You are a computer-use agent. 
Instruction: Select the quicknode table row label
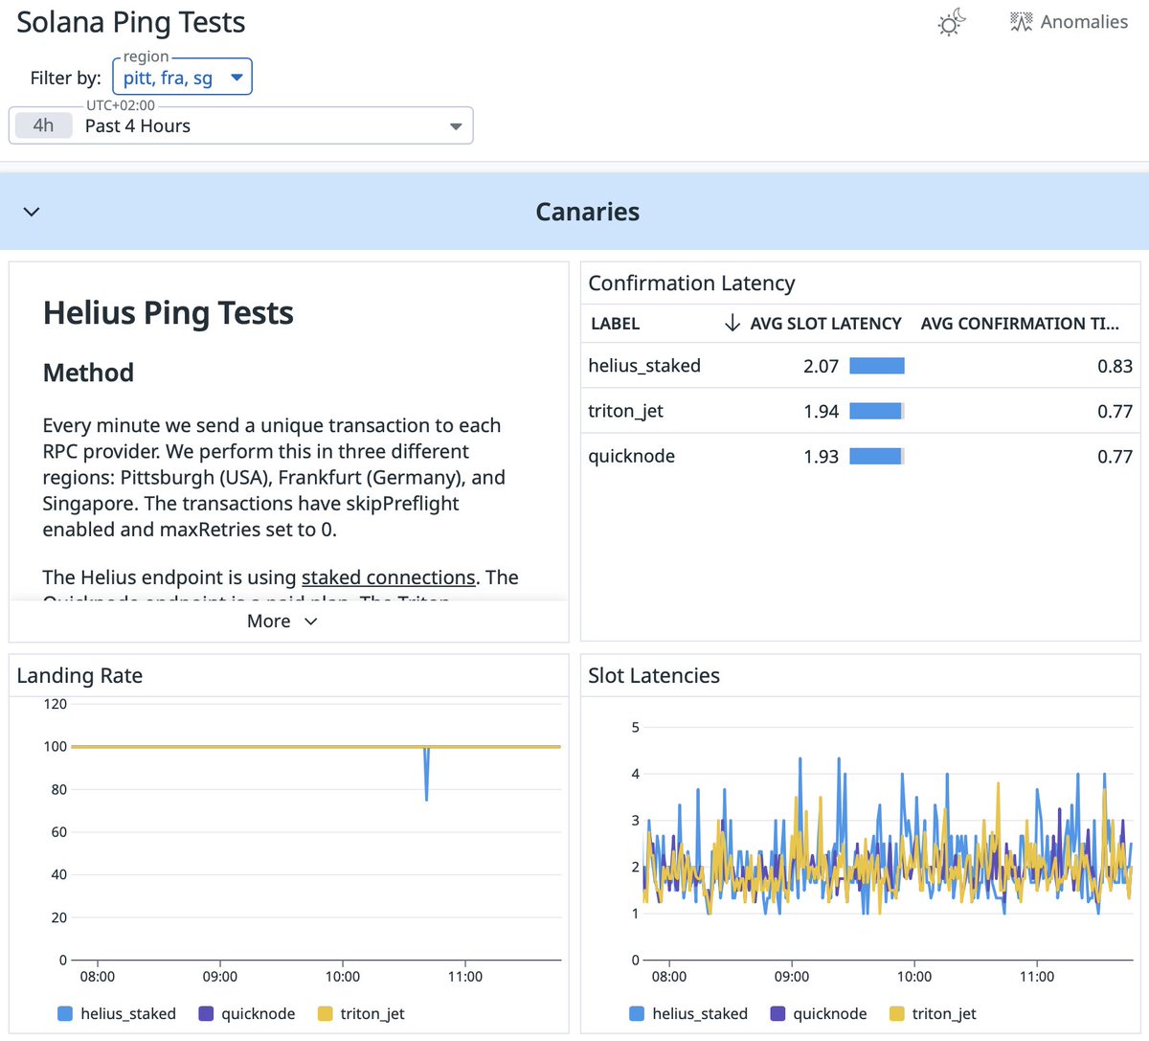click(x=631, y=456)
